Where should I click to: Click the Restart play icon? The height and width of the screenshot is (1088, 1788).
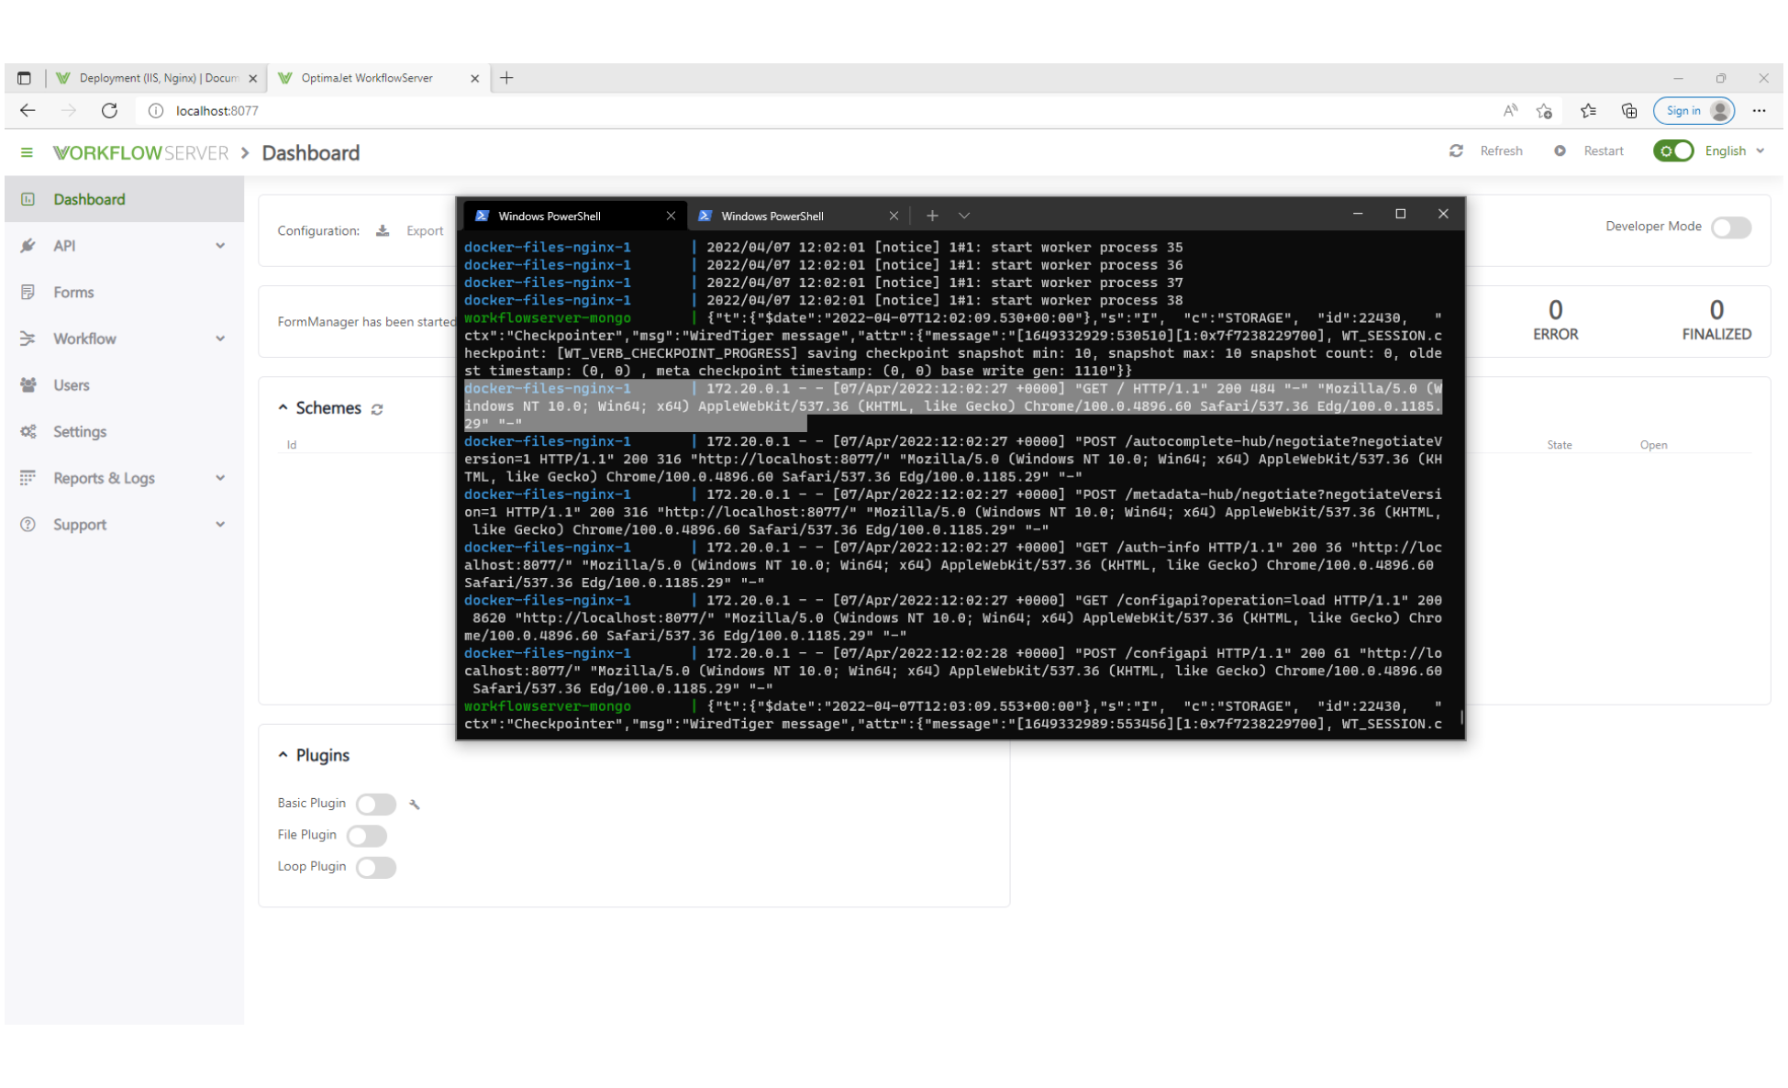(x=1560, y=150)
